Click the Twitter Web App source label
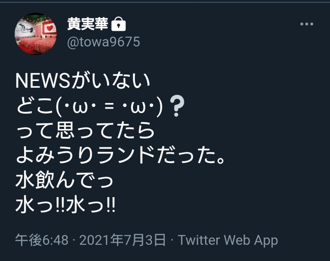Viewport: 330px width, 261px height. coord(228,240)
